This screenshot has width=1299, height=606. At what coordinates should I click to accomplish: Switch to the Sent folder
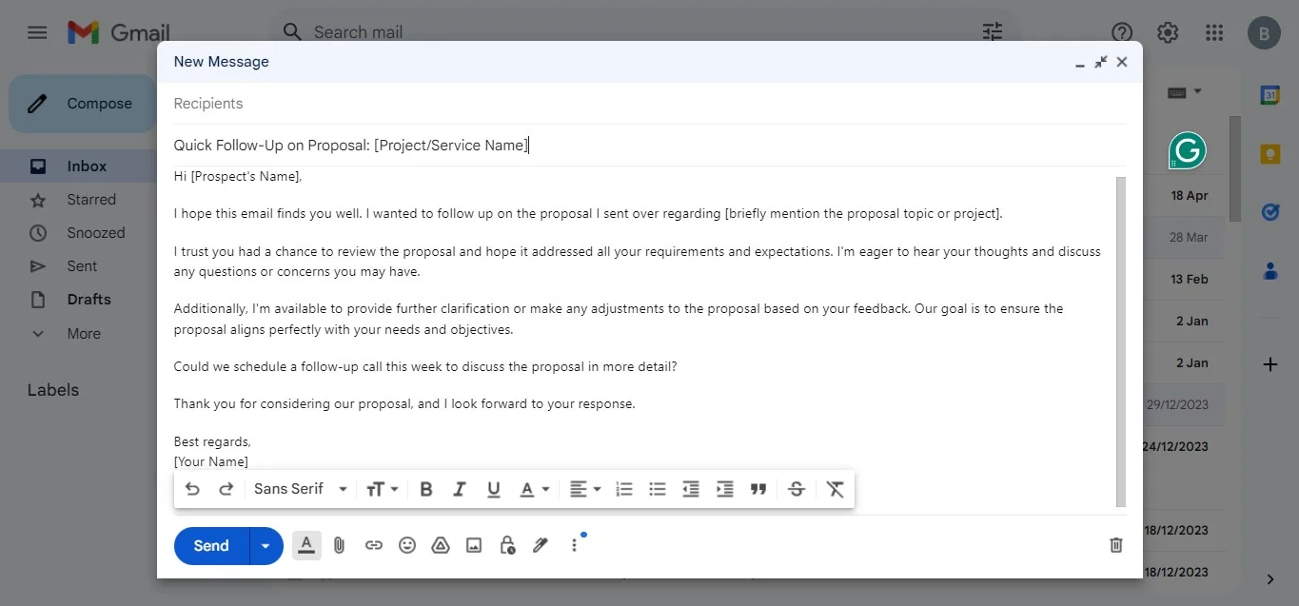tap(81, 265)
